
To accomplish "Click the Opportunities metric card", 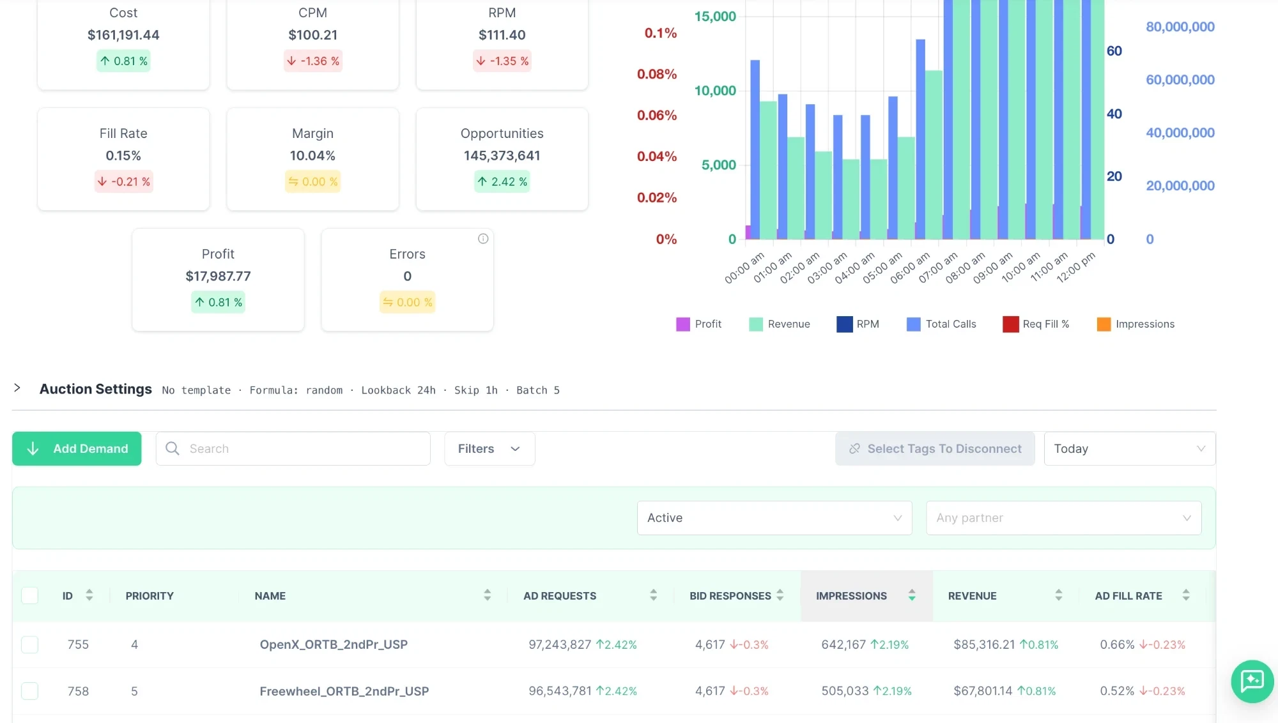I will point(502,159).
